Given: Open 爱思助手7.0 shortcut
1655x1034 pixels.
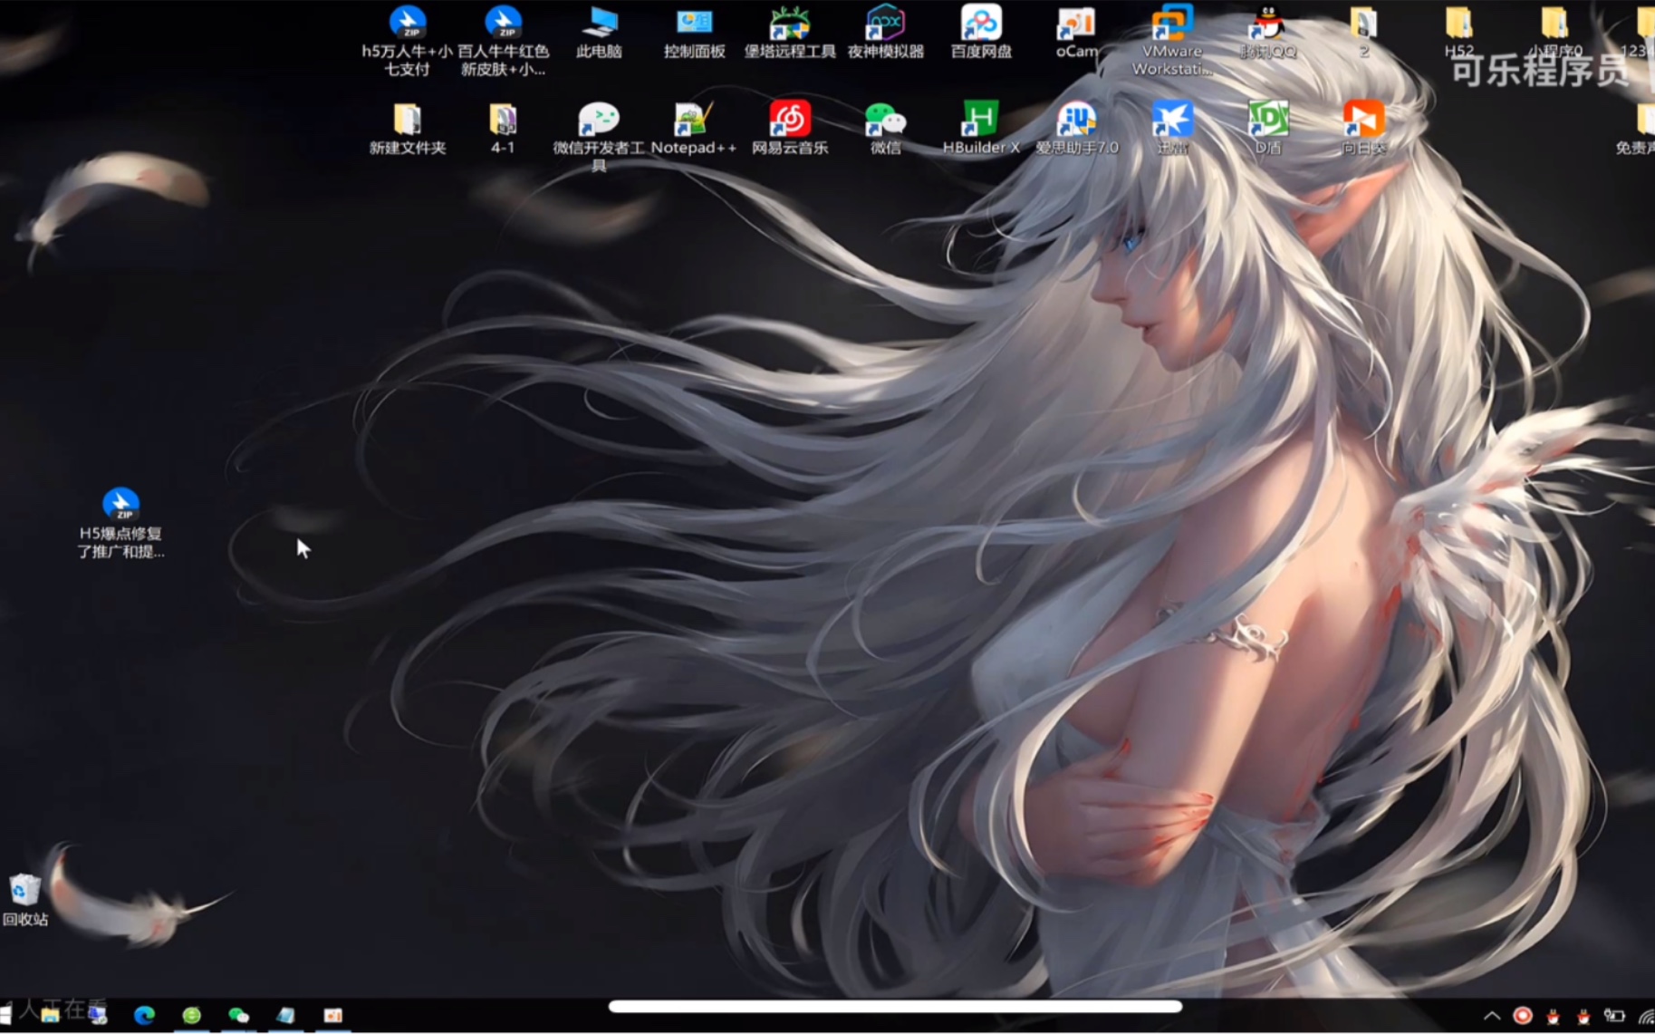Looking at the screenshot, I should click(x=1076, y=129).
